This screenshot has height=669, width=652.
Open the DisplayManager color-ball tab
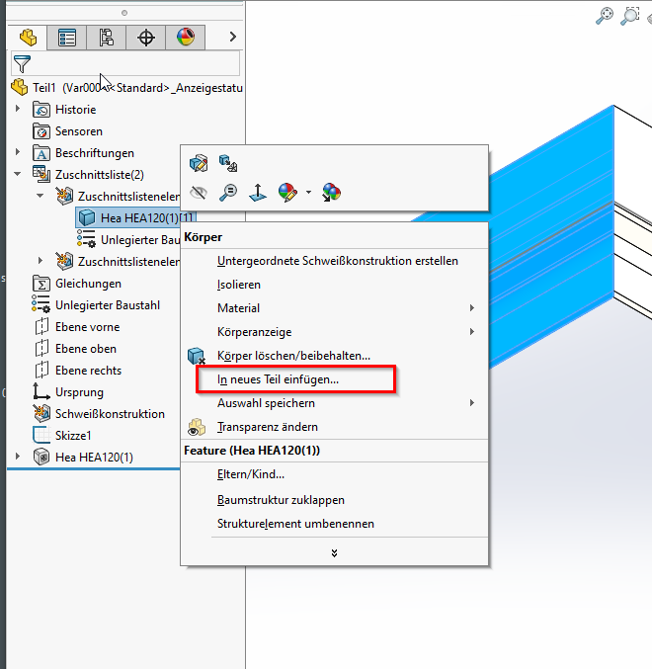click(186, 38)
